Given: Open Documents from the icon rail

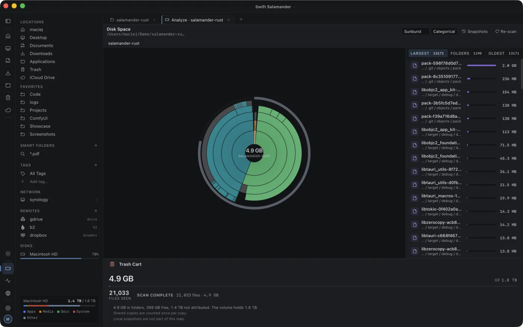Looking at the screenshot, I should tap(8, 61).
